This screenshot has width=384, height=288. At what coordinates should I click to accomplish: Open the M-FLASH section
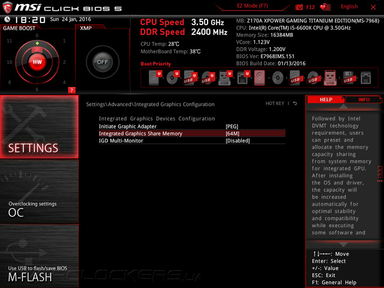tap(39, 255)
